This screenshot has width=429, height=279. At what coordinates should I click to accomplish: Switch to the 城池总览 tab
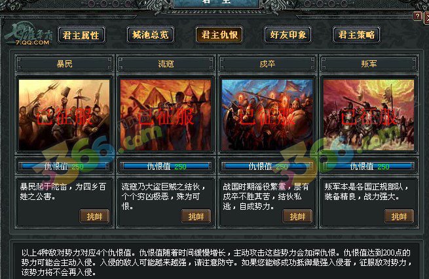pyautogui.click(x=150, y=35)
